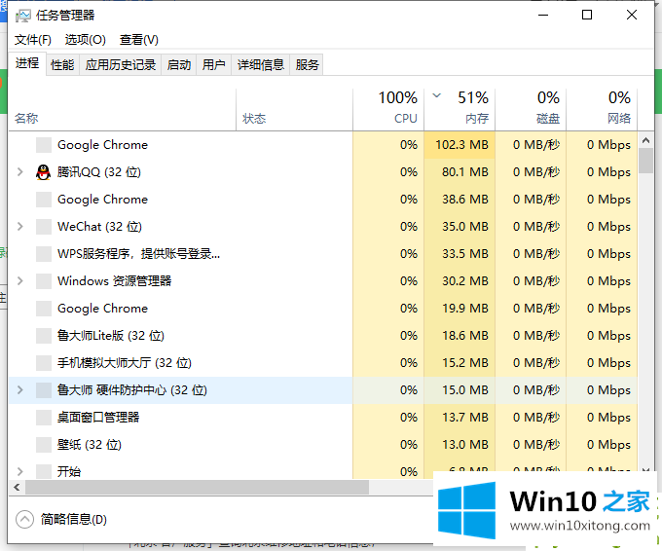The width and height of the screenshot is (662, 551).
Task: Click the 35.0 MB memory value
Action: click(x=464, y=227)
